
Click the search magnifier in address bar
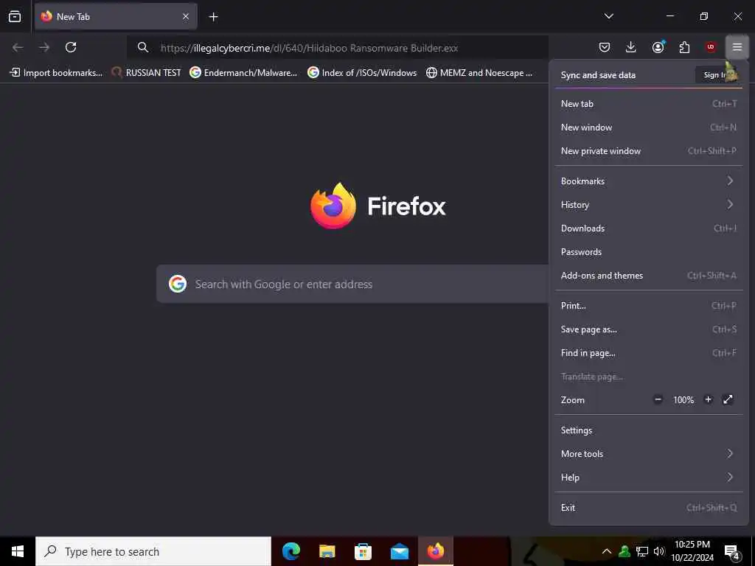point(142,47)
